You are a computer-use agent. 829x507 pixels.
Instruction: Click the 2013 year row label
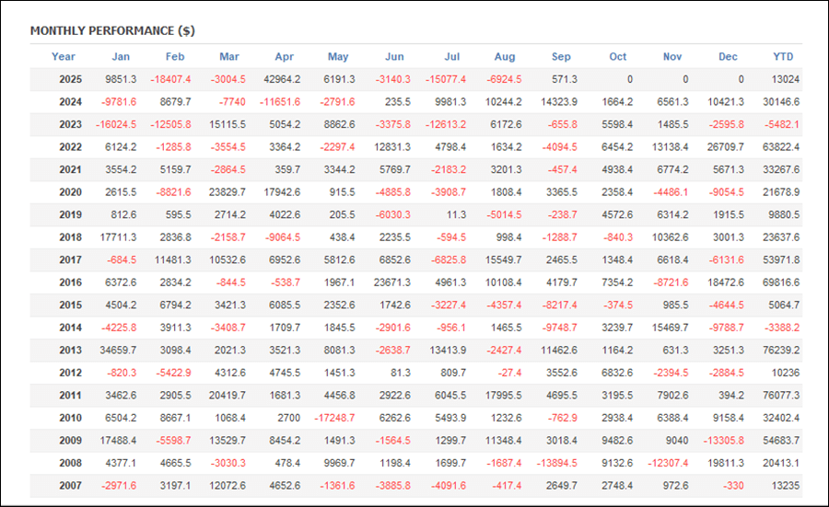(x=71, y=351)
